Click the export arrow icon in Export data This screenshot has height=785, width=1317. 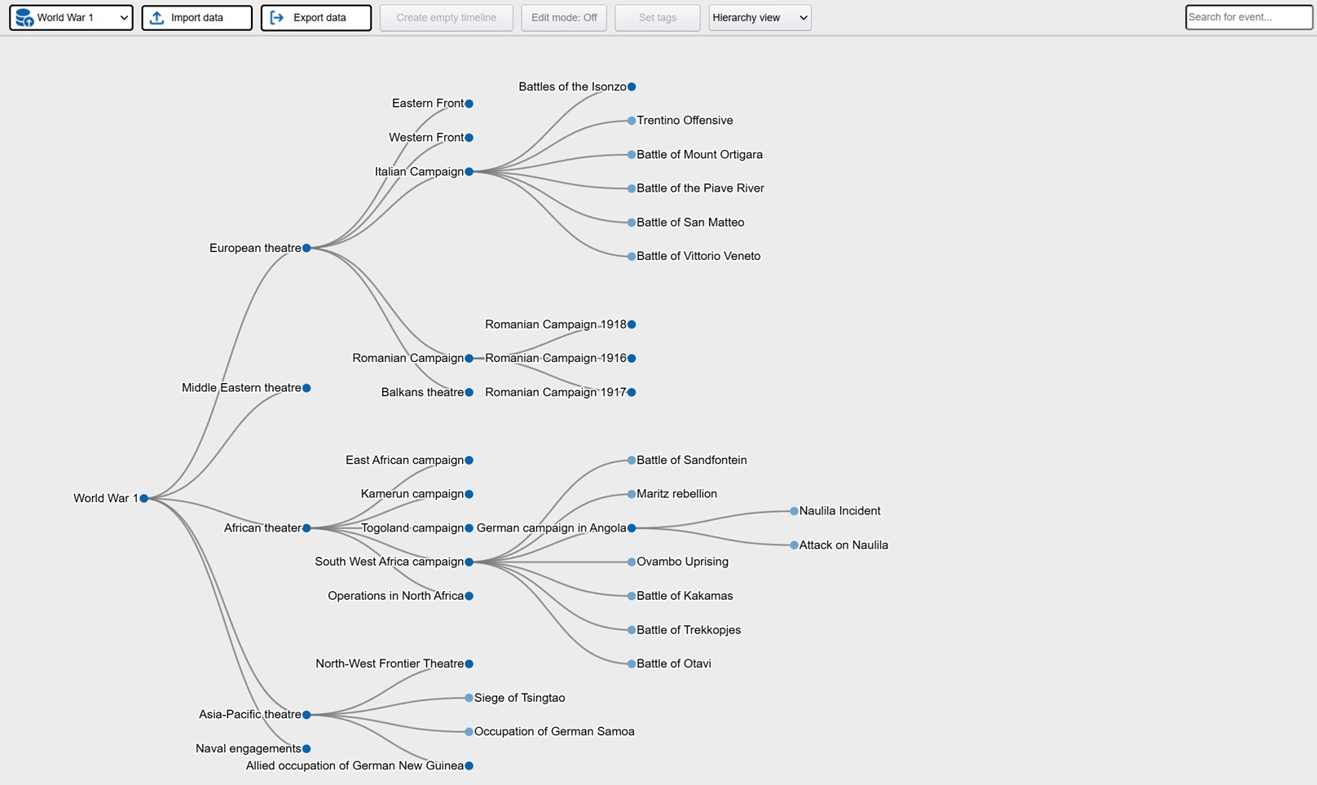(x=277, y=17)
